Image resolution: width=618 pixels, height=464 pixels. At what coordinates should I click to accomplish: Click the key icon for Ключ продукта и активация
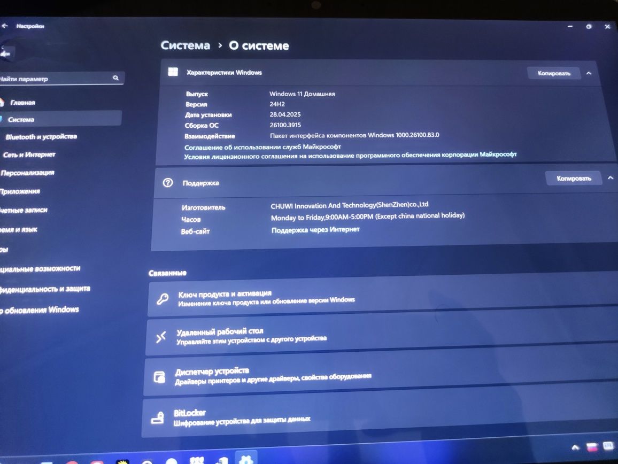click(x=163, y=298)
